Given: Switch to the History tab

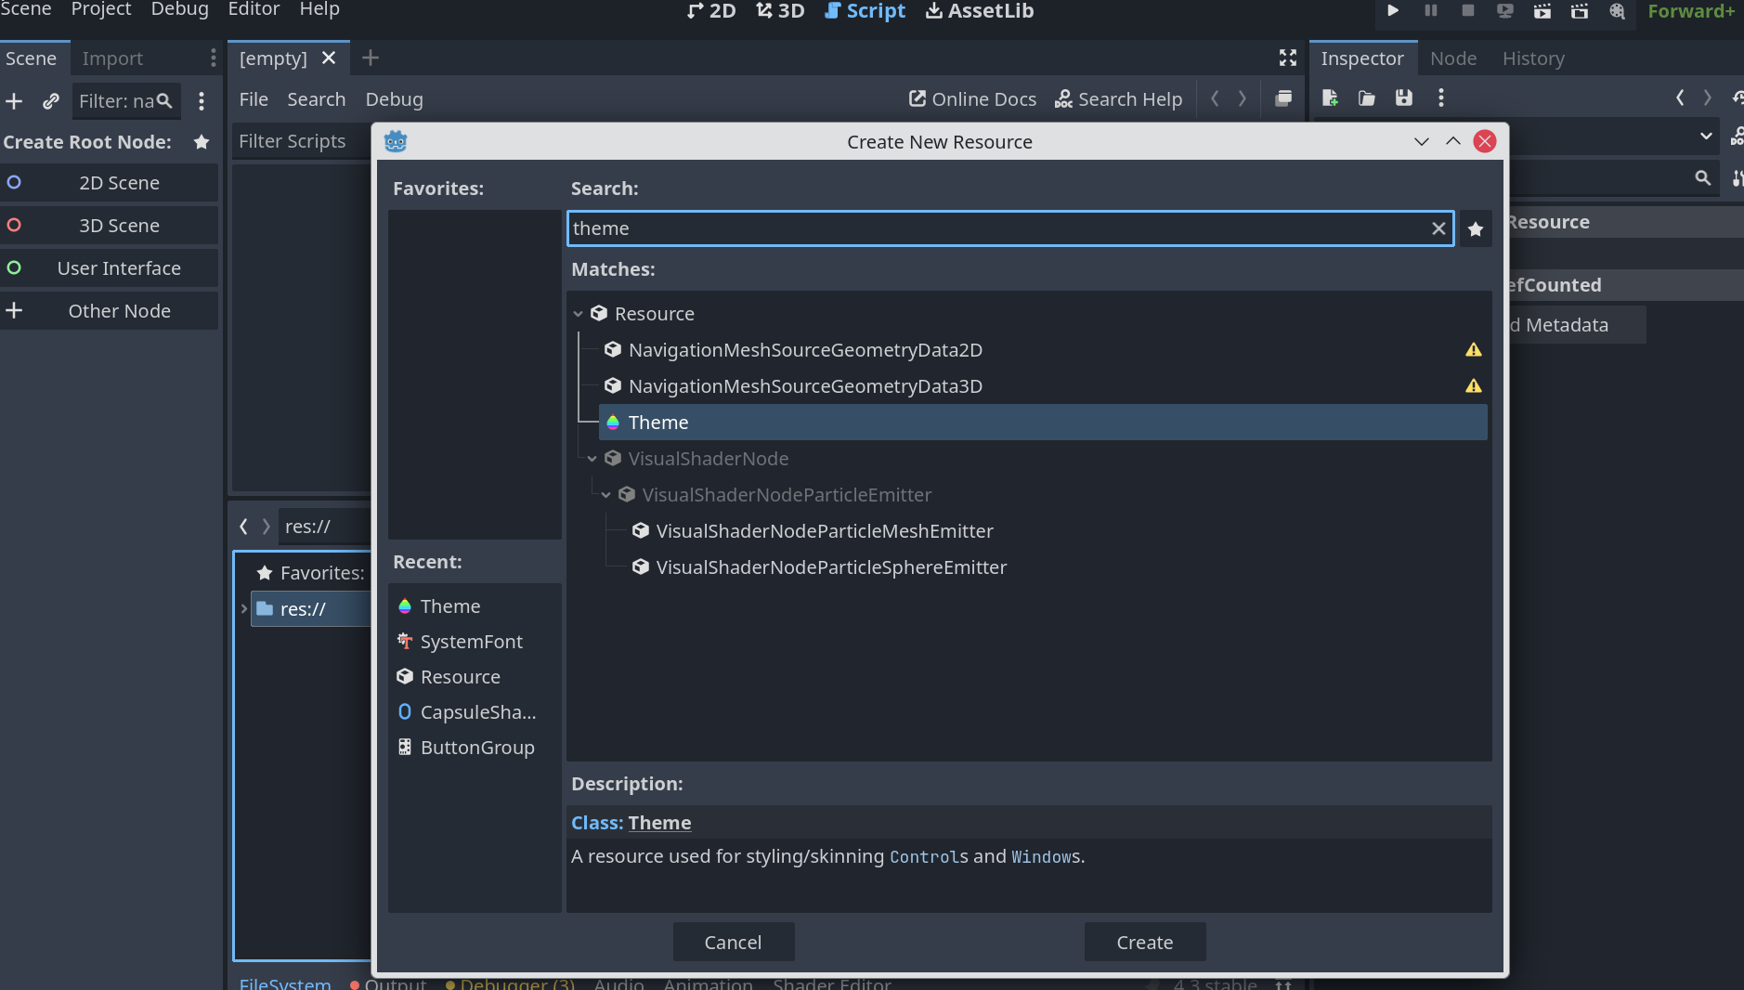Looking at the screenshot, I should click(1533, 59).
